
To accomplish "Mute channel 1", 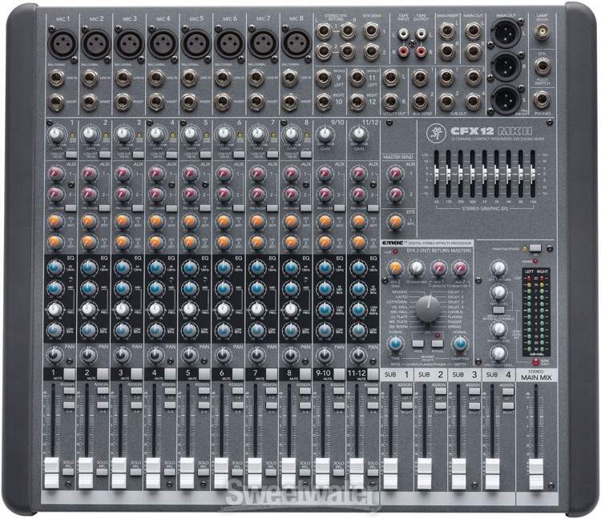I will click(x=70, y=374).
